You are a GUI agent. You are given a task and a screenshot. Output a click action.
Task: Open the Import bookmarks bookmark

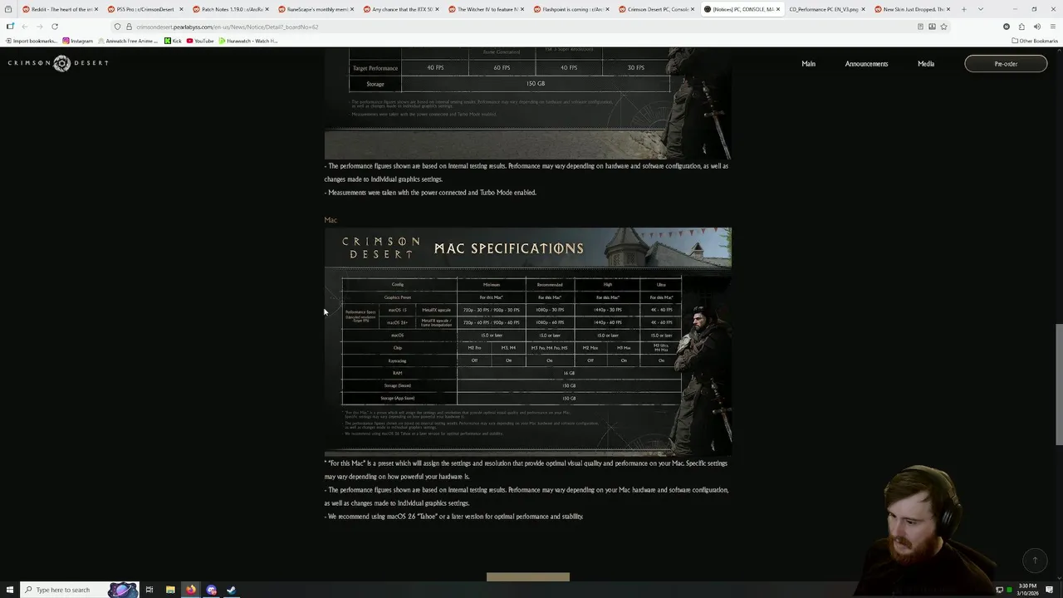point(32,41)
